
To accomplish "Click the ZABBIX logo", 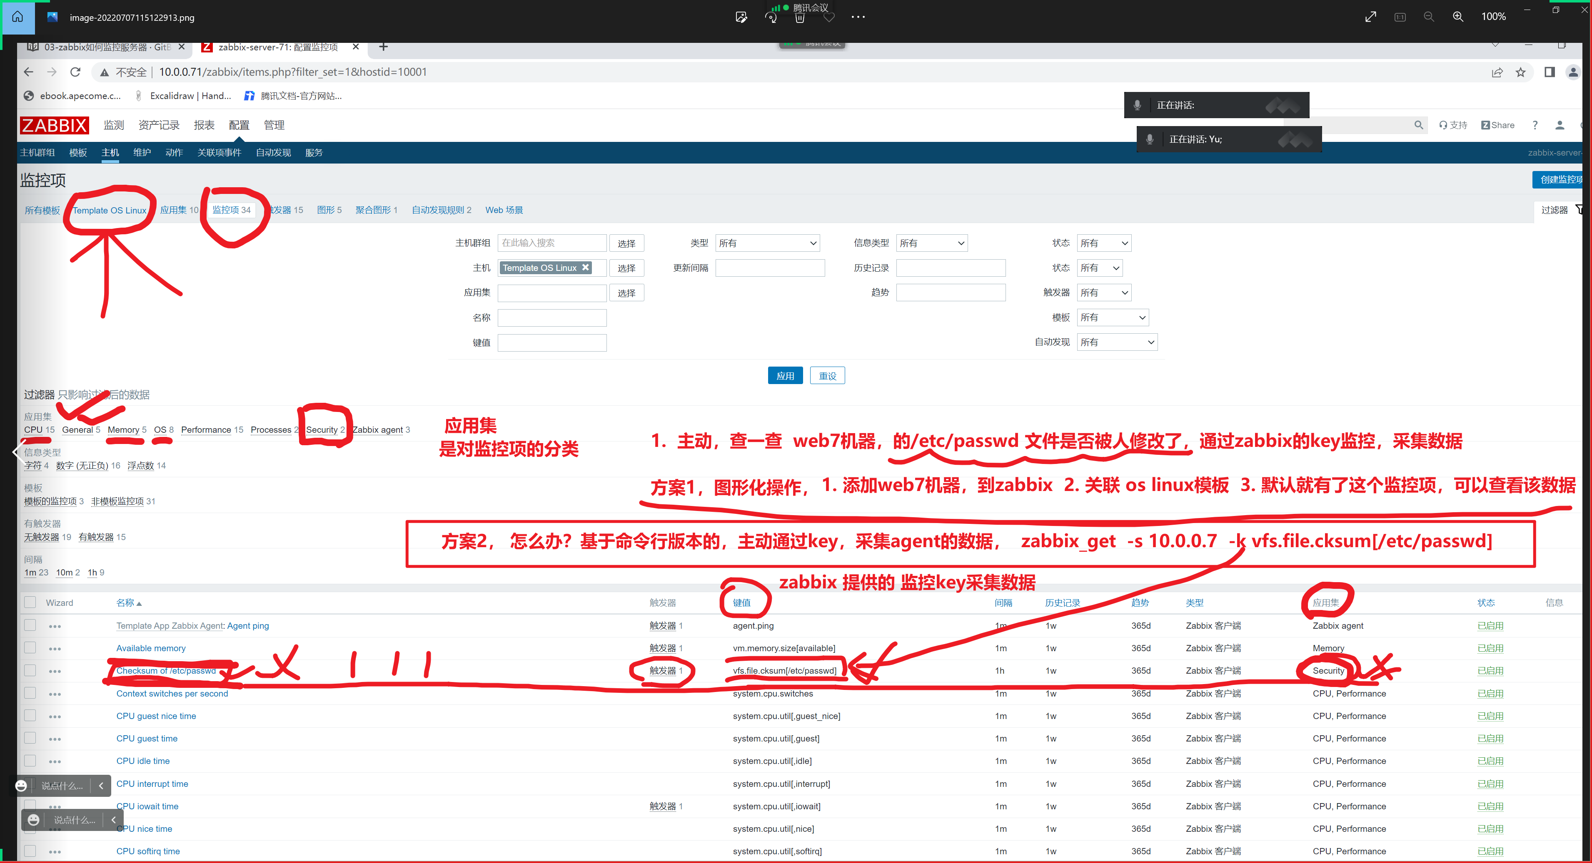I will point(55,125).
